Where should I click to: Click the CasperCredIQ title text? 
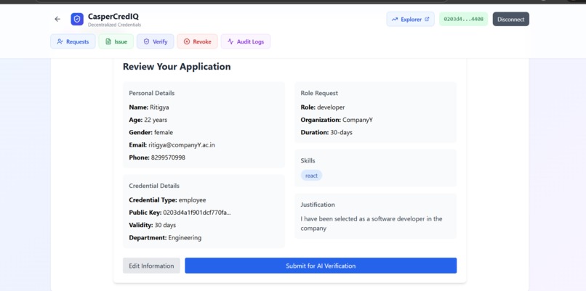[113, 17]
